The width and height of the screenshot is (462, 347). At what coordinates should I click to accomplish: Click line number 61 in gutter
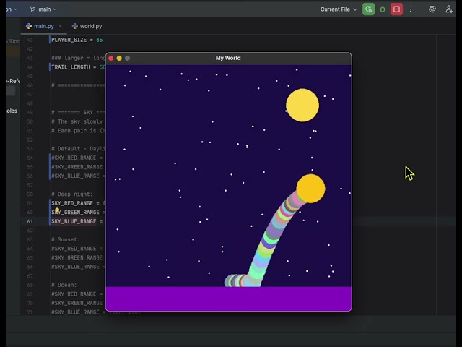[x=30, y=221]
